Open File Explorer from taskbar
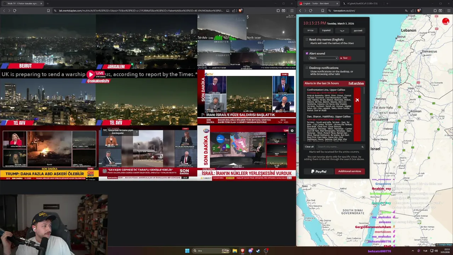453x255 pixels. (235, 251)
